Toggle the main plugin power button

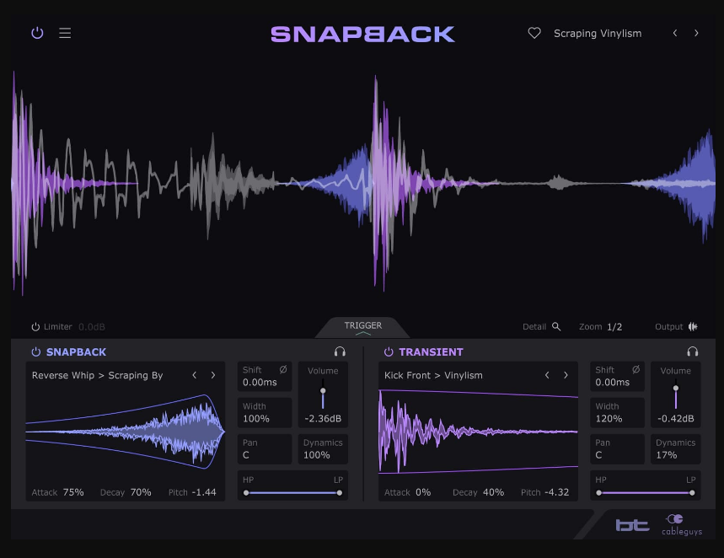pyautogui.click(x=36, y=34)
